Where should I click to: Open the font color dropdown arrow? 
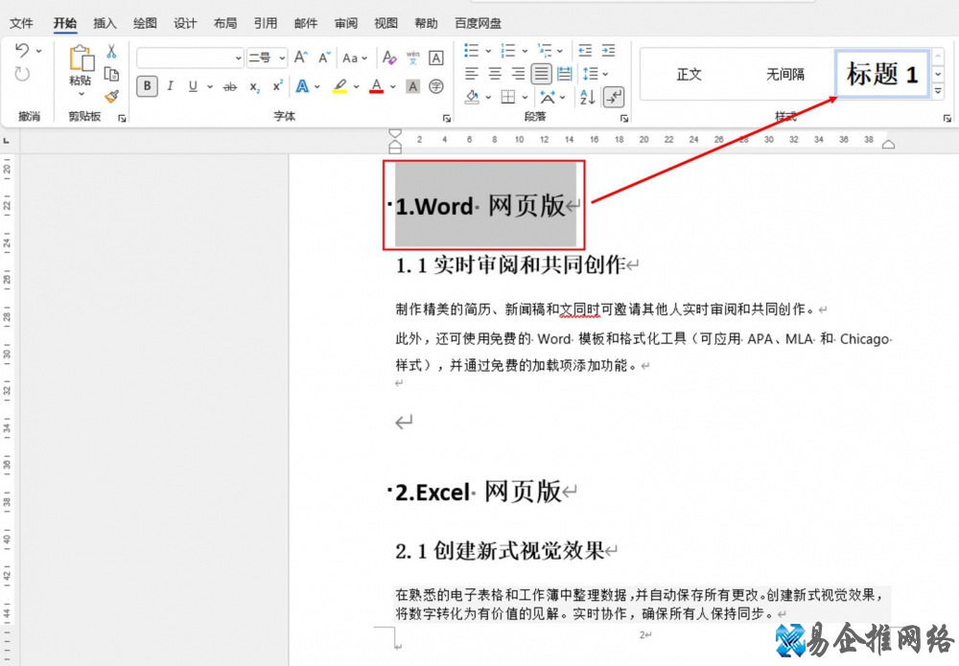click(x=392, y=87)
